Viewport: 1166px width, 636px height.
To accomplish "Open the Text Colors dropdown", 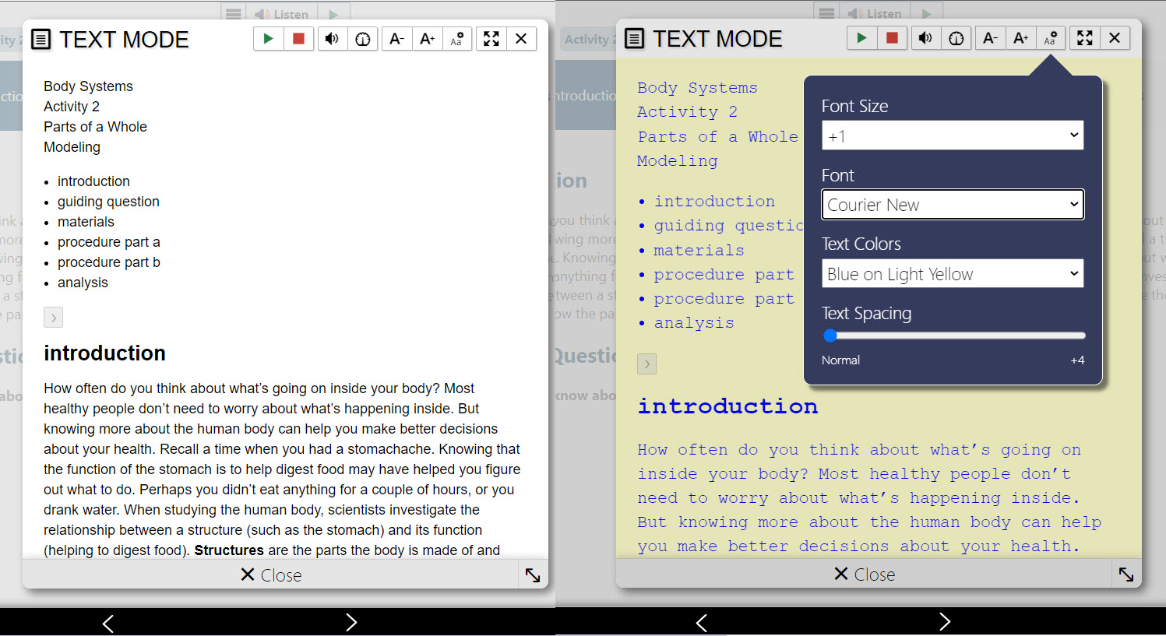I will click(952, 273).
